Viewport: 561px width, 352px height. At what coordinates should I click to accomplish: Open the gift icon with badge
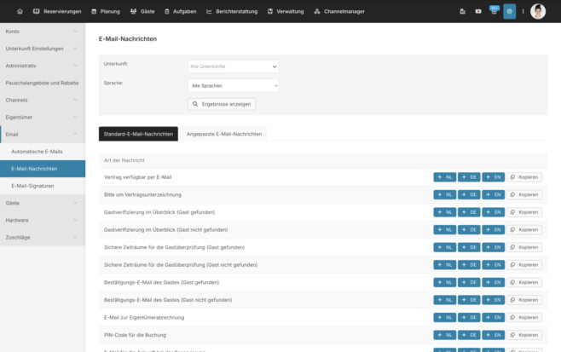[494, 11]
